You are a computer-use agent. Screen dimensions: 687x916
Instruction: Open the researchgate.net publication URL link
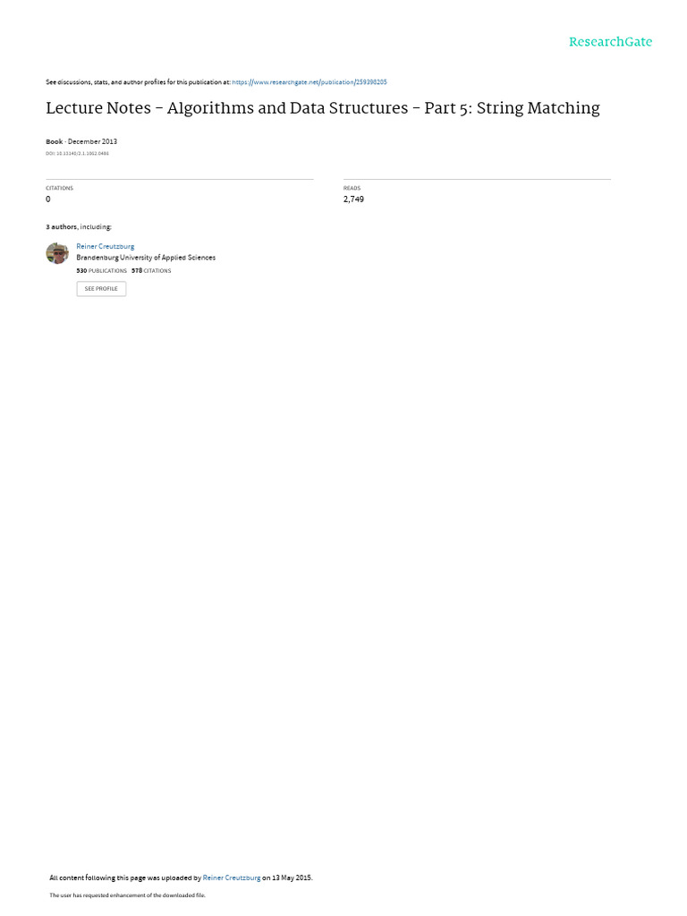309,82
